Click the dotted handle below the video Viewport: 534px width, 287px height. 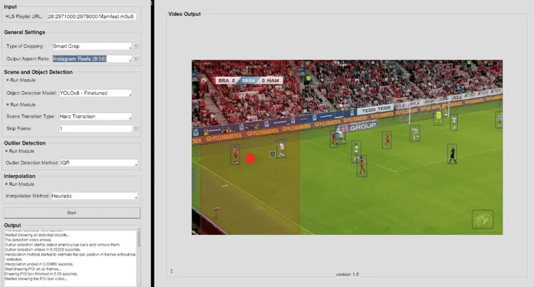(x=172, y=271)
